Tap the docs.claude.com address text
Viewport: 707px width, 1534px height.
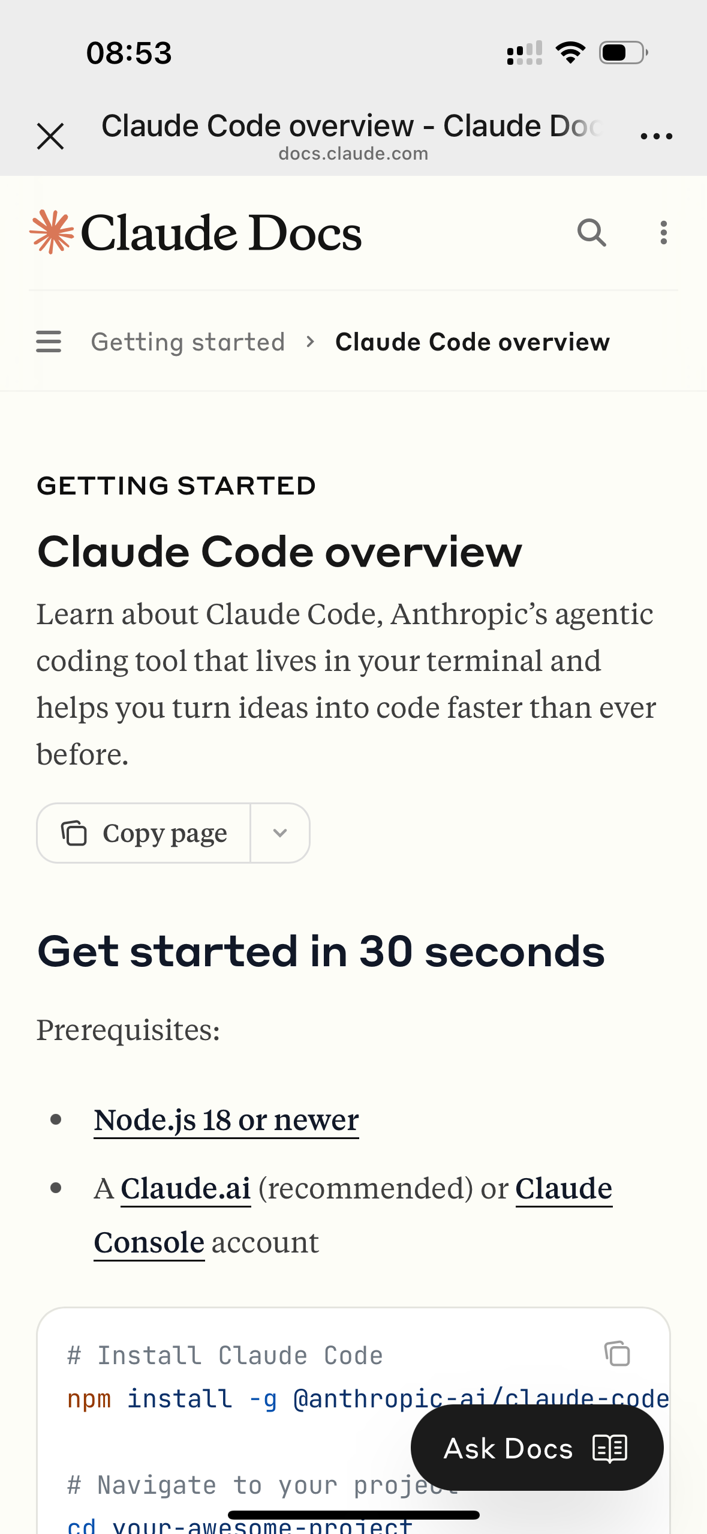(353, 154)
